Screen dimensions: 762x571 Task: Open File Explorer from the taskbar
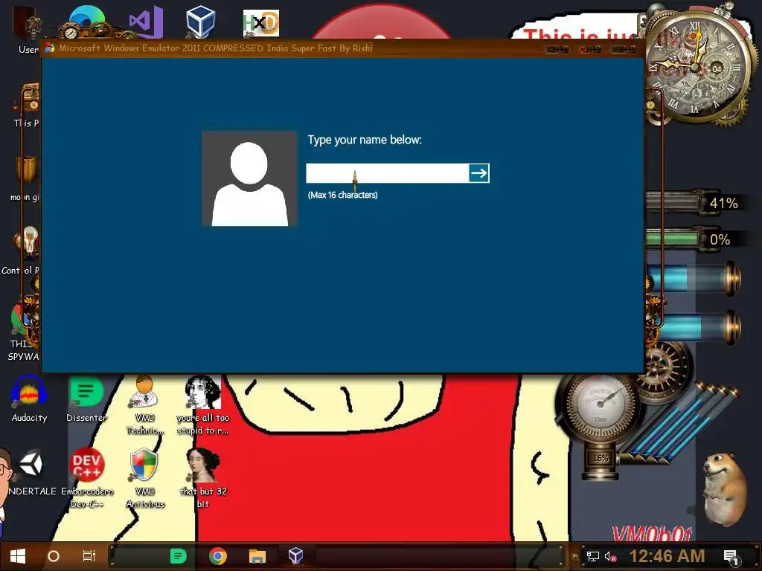coord(257,556)
